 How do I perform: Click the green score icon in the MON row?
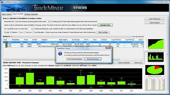pyautogui.click(x=6, y=42)
